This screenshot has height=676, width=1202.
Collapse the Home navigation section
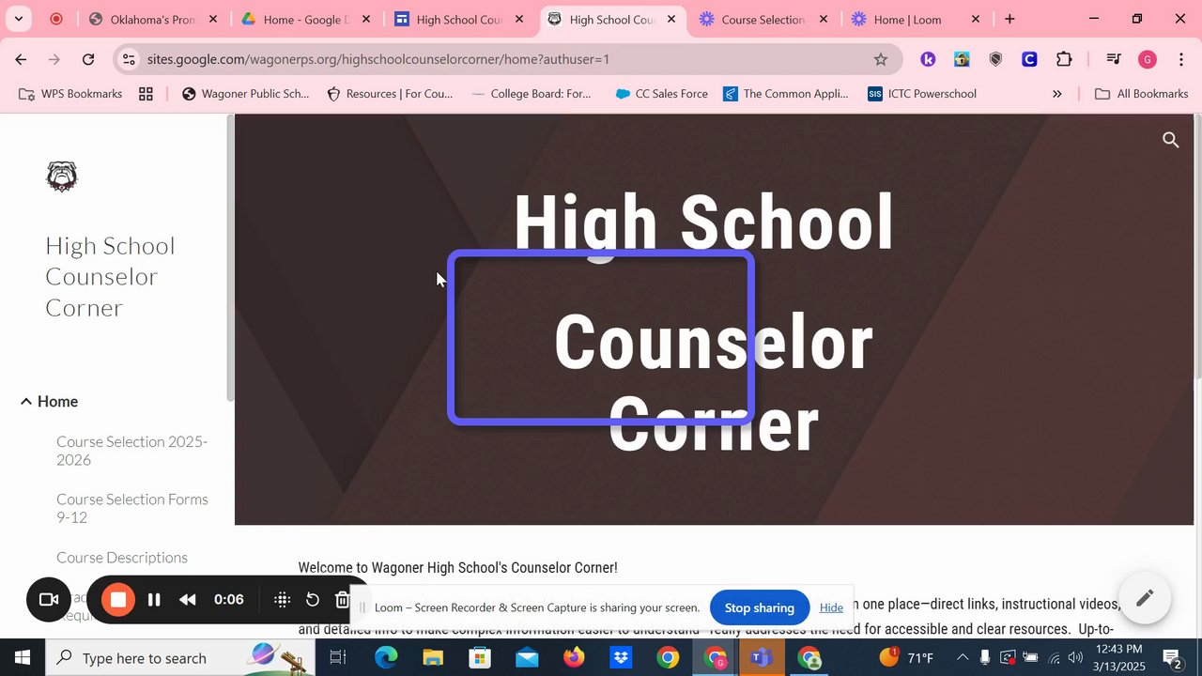pos(25,402)
